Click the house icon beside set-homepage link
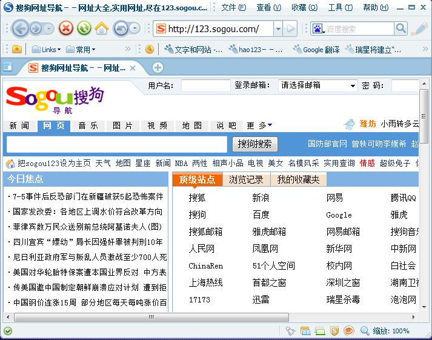 [10, 164]
